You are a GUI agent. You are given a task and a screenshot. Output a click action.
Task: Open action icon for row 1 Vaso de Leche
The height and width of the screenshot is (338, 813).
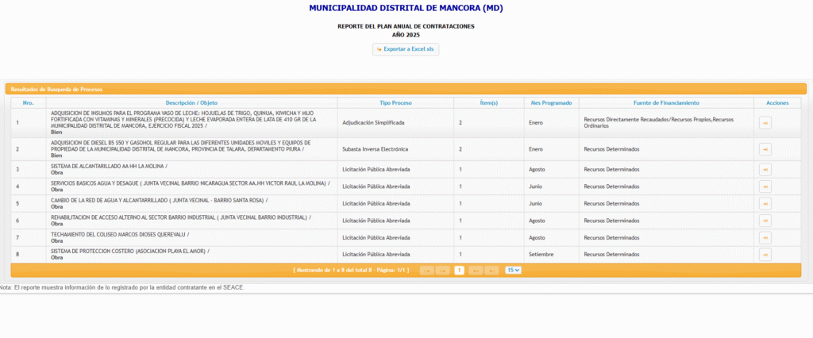coord(765,123)
